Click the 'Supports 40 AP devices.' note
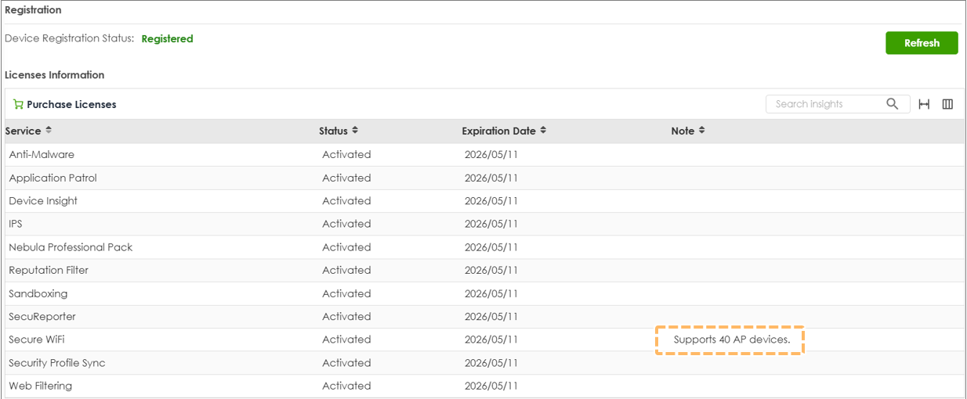Screen dimensions: 967x399 click(x=731, y=340)
